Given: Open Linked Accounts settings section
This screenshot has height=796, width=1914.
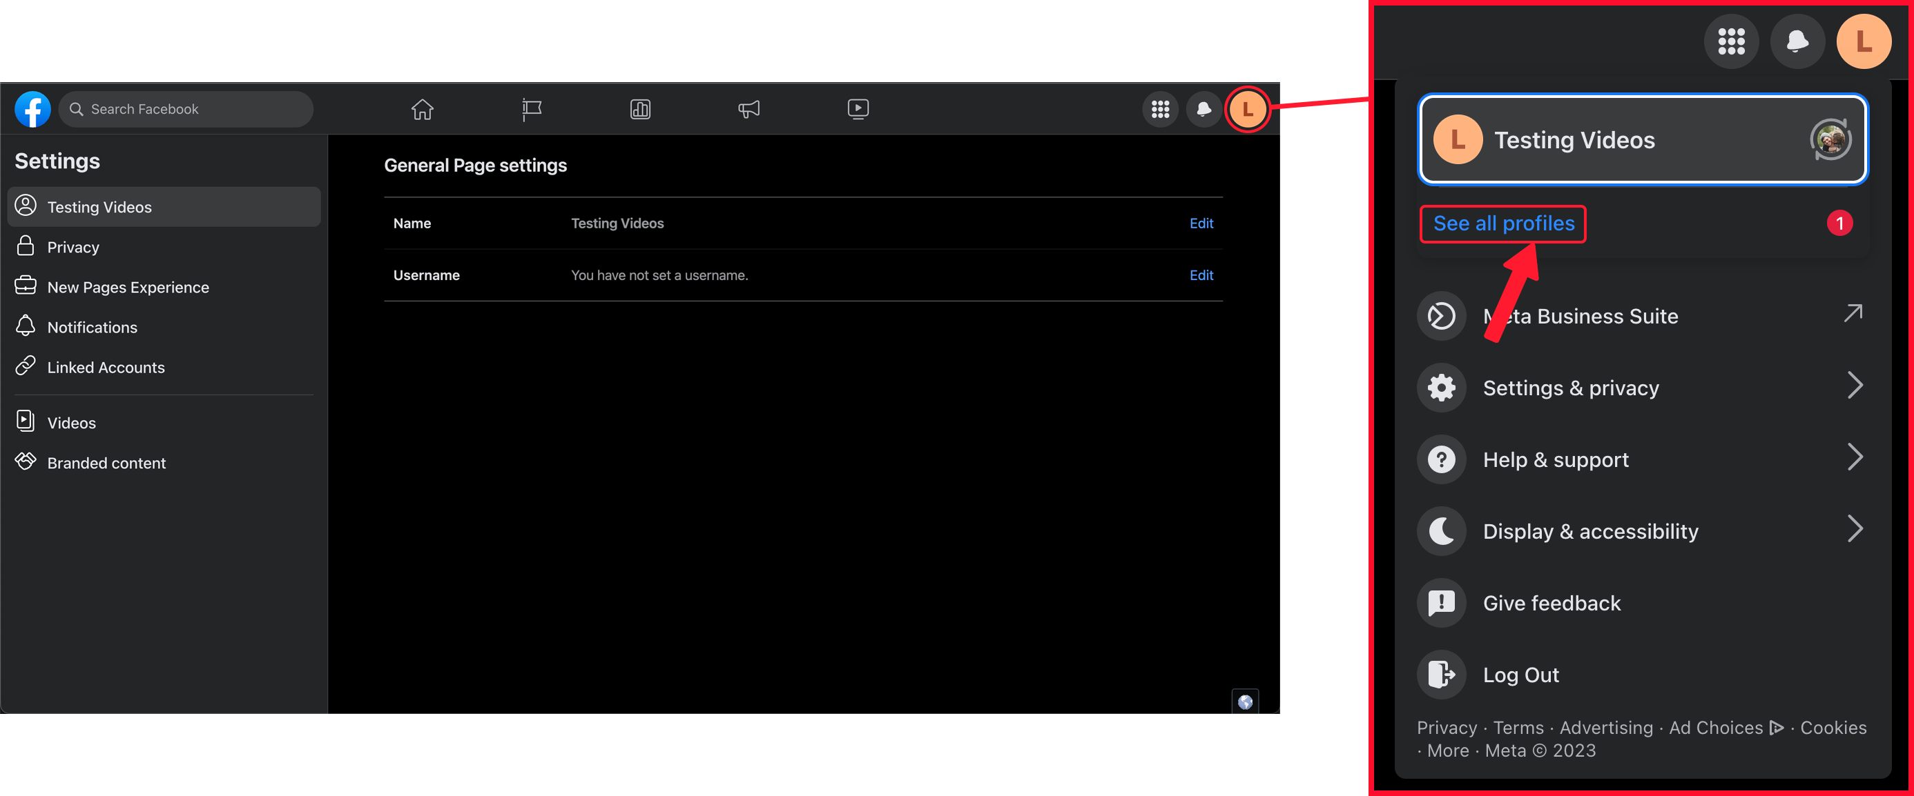Looking at the screenshot, I should [x=106, y=368].
